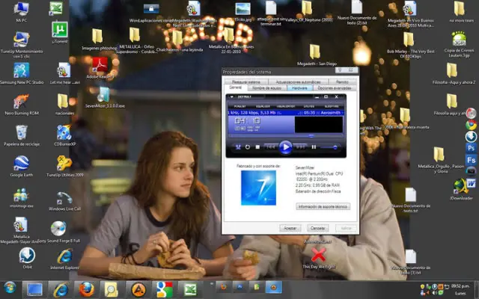Open TuneUp Utilities 2009 shortcut
This screenshot has width=479, height=299.
[64, 163]
